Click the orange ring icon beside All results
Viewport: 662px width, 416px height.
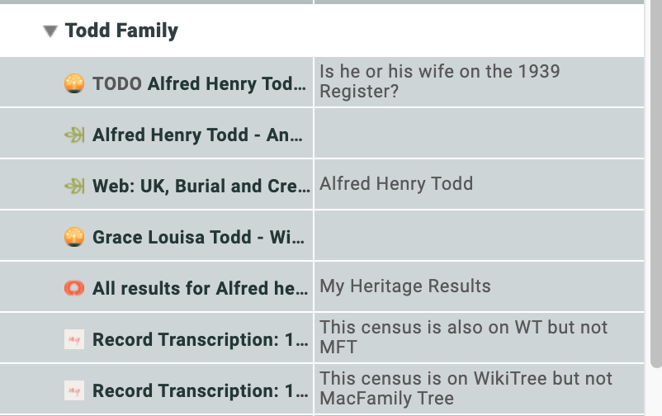pyautogui.click(x=74, y=288)
